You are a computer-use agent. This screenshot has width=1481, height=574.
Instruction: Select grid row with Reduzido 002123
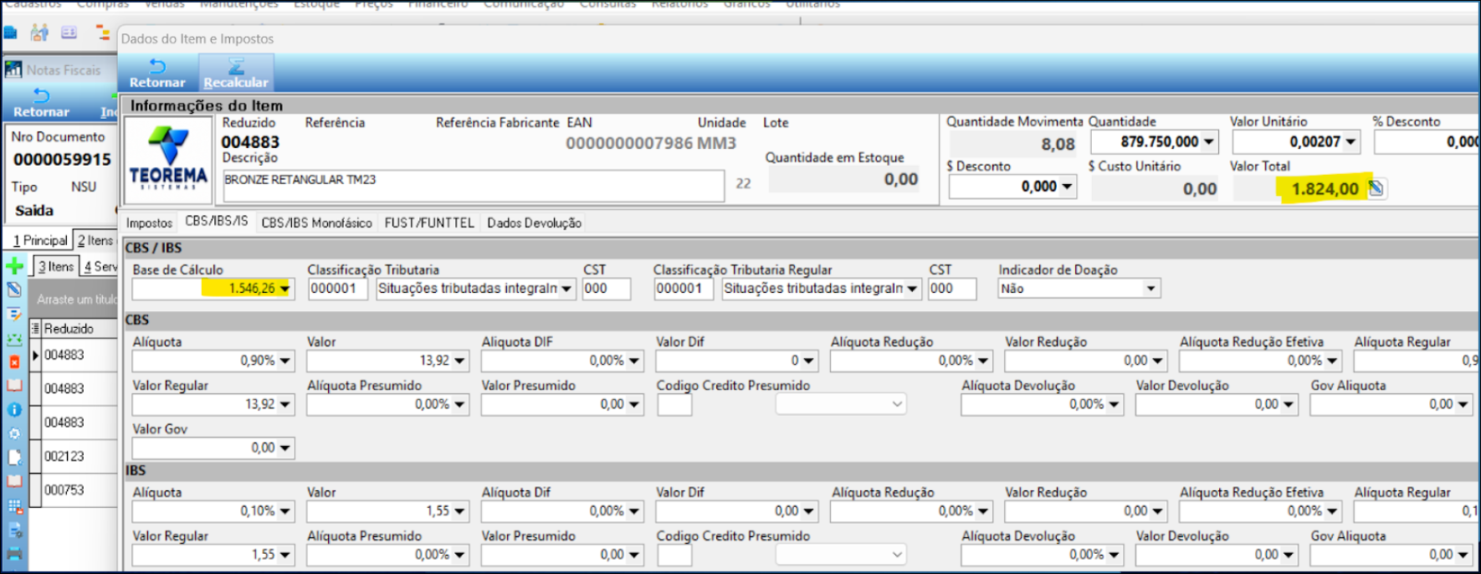click(73, 456)
